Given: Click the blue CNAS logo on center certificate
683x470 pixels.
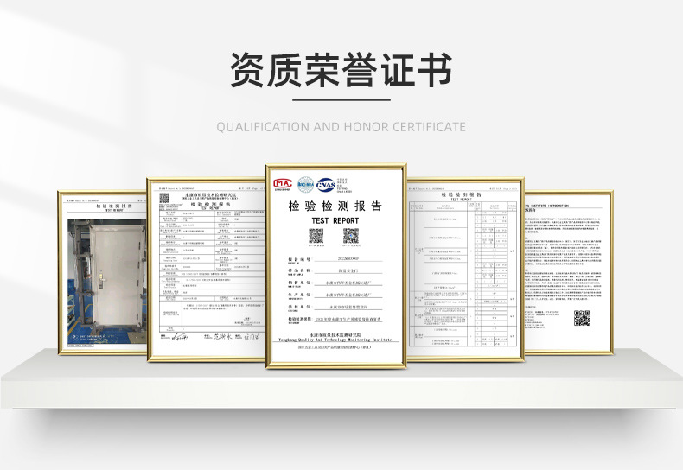Looking at the screenshot, I should (326, 185).
